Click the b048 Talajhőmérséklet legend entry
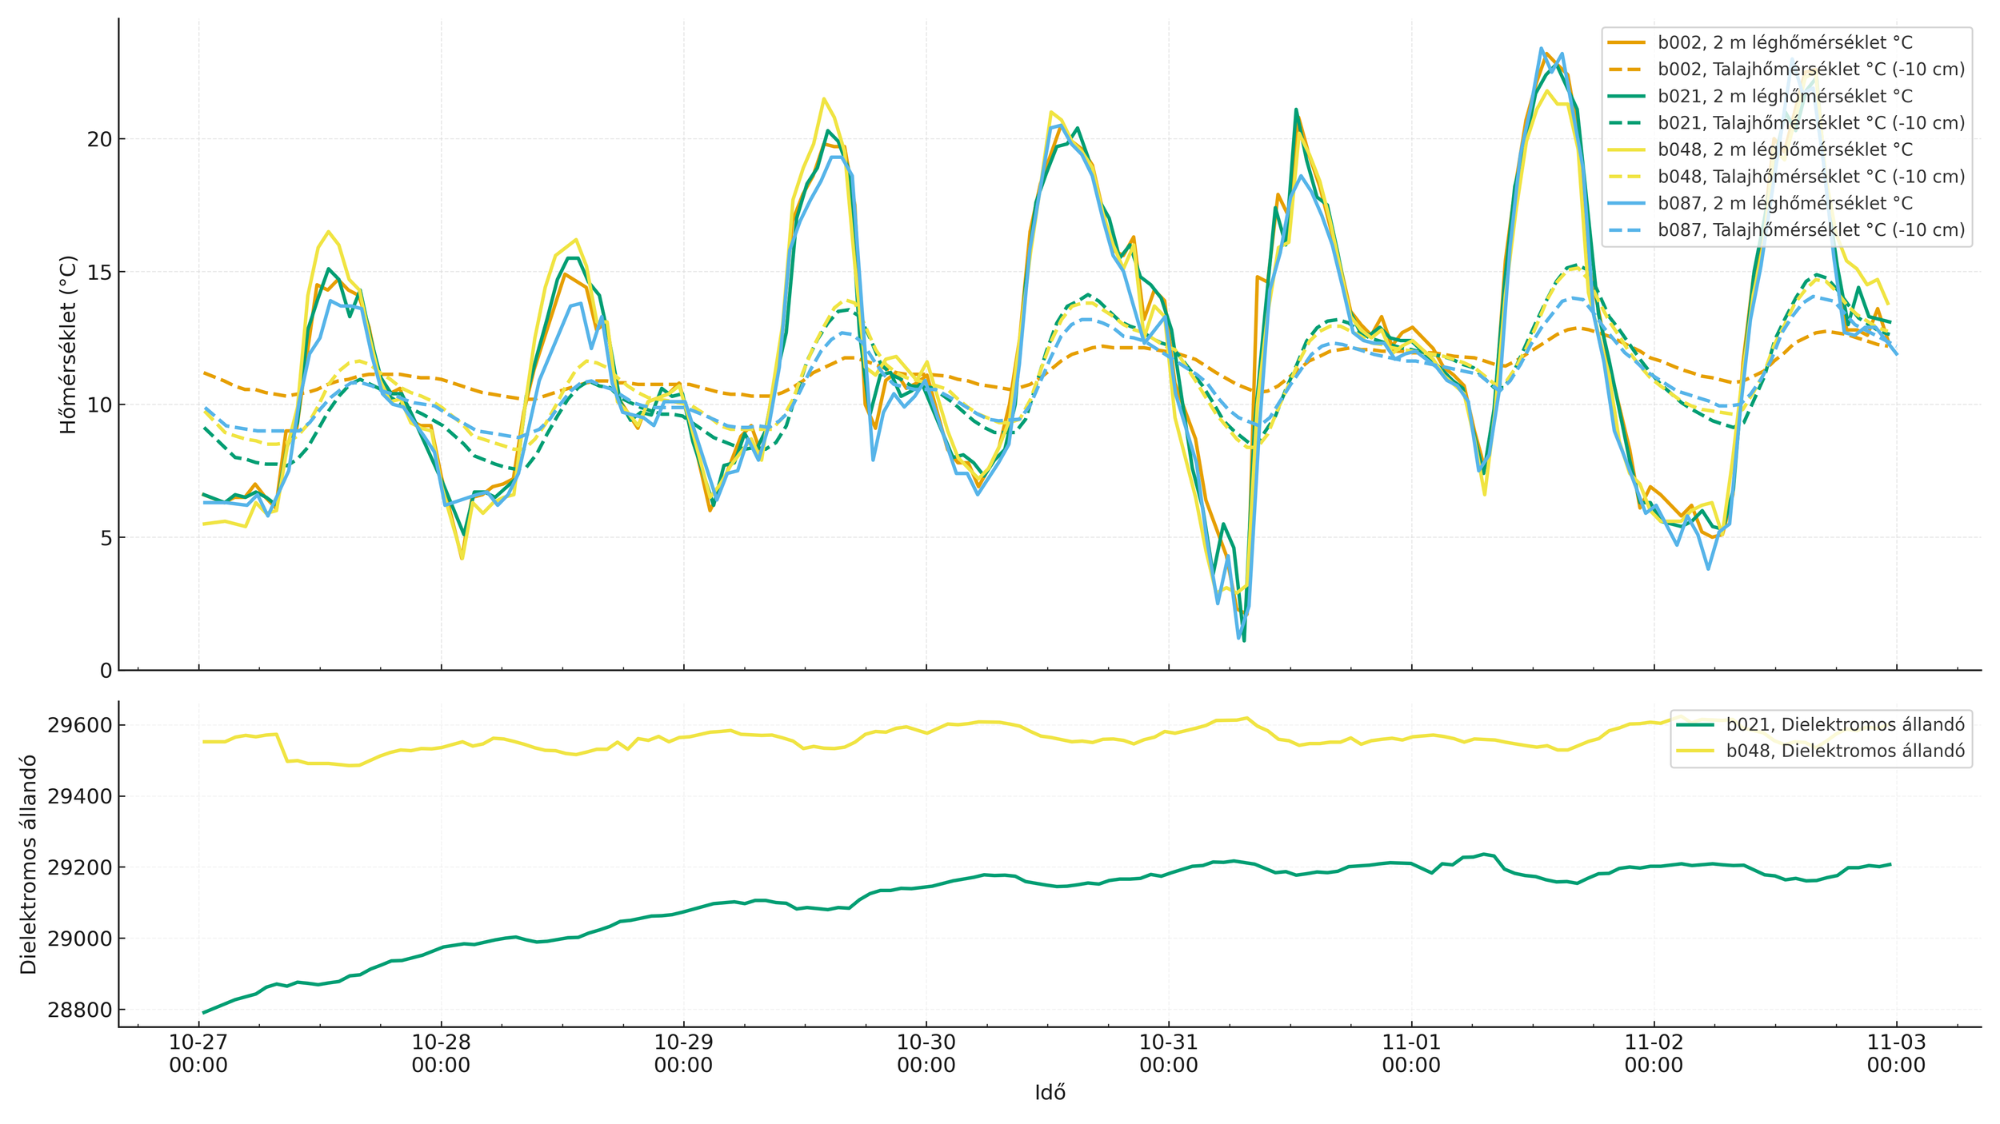 click(x=1810, y=177)
